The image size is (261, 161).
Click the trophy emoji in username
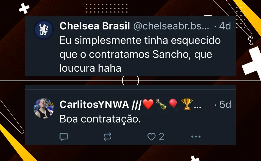[x=187, y=104]
